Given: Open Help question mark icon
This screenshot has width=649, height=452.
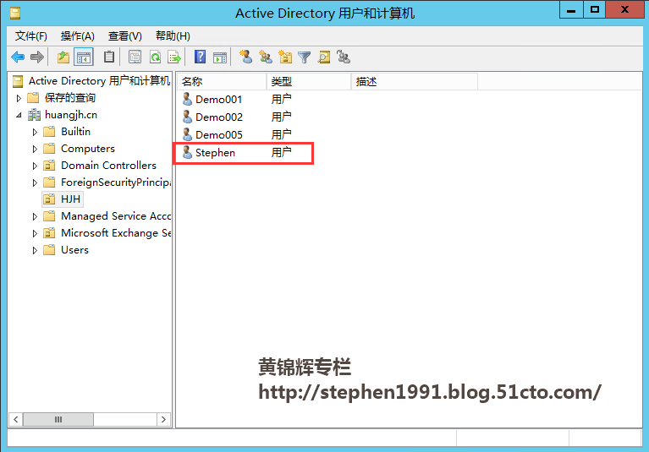Looking at the screenshot, I should (x=201, y=57).
